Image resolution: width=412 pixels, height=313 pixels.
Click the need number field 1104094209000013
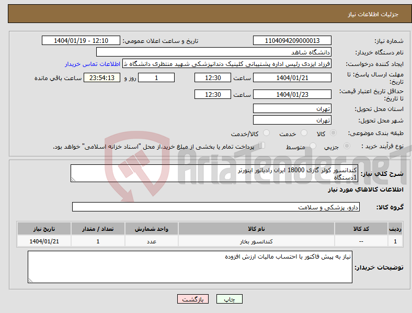tap(292, 40)
